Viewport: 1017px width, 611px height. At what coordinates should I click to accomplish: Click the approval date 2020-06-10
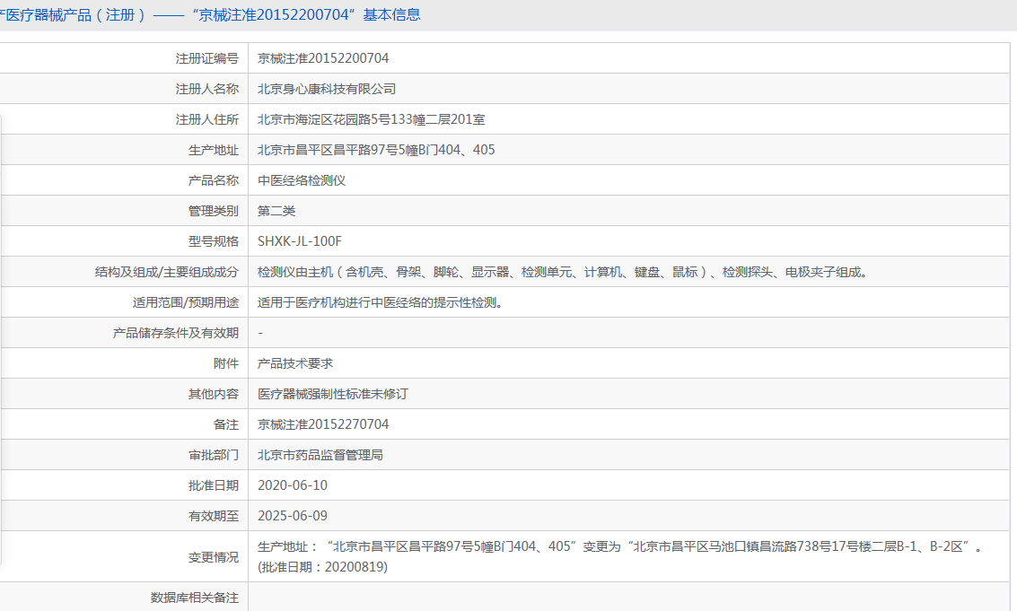coord(293,485)
